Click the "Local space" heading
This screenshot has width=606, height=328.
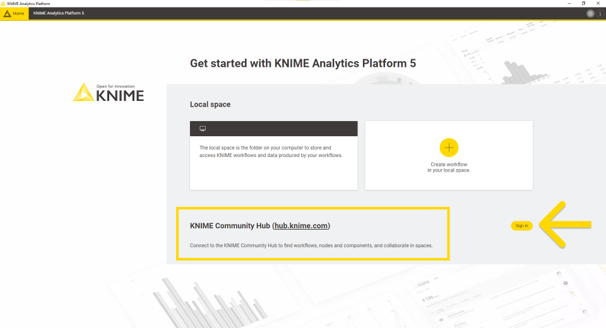210,104
